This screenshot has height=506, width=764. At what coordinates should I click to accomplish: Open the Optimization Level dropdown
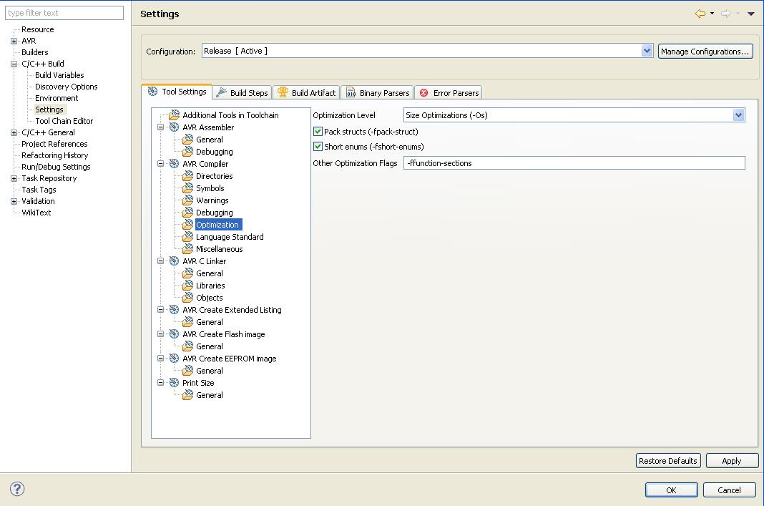[738, 115]
